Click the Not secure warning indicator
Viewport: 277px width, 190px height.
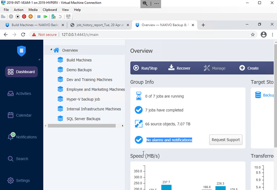coord(44,35)
